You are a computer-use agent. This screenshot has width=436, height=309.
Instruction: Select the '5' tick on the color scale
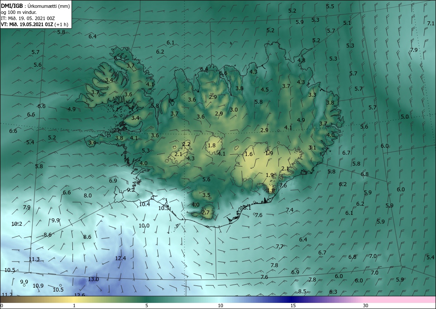coord(146,306)
